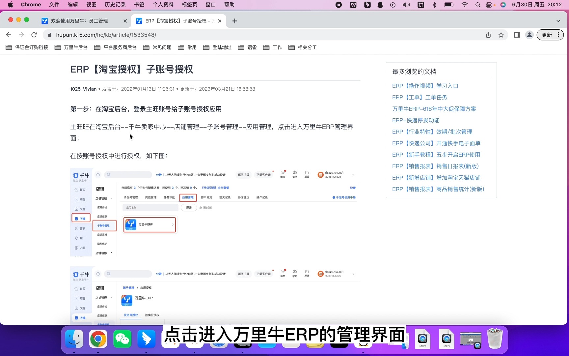Open the 历史记录 menu
Screen dimensions: 569x356
point(115,5)
